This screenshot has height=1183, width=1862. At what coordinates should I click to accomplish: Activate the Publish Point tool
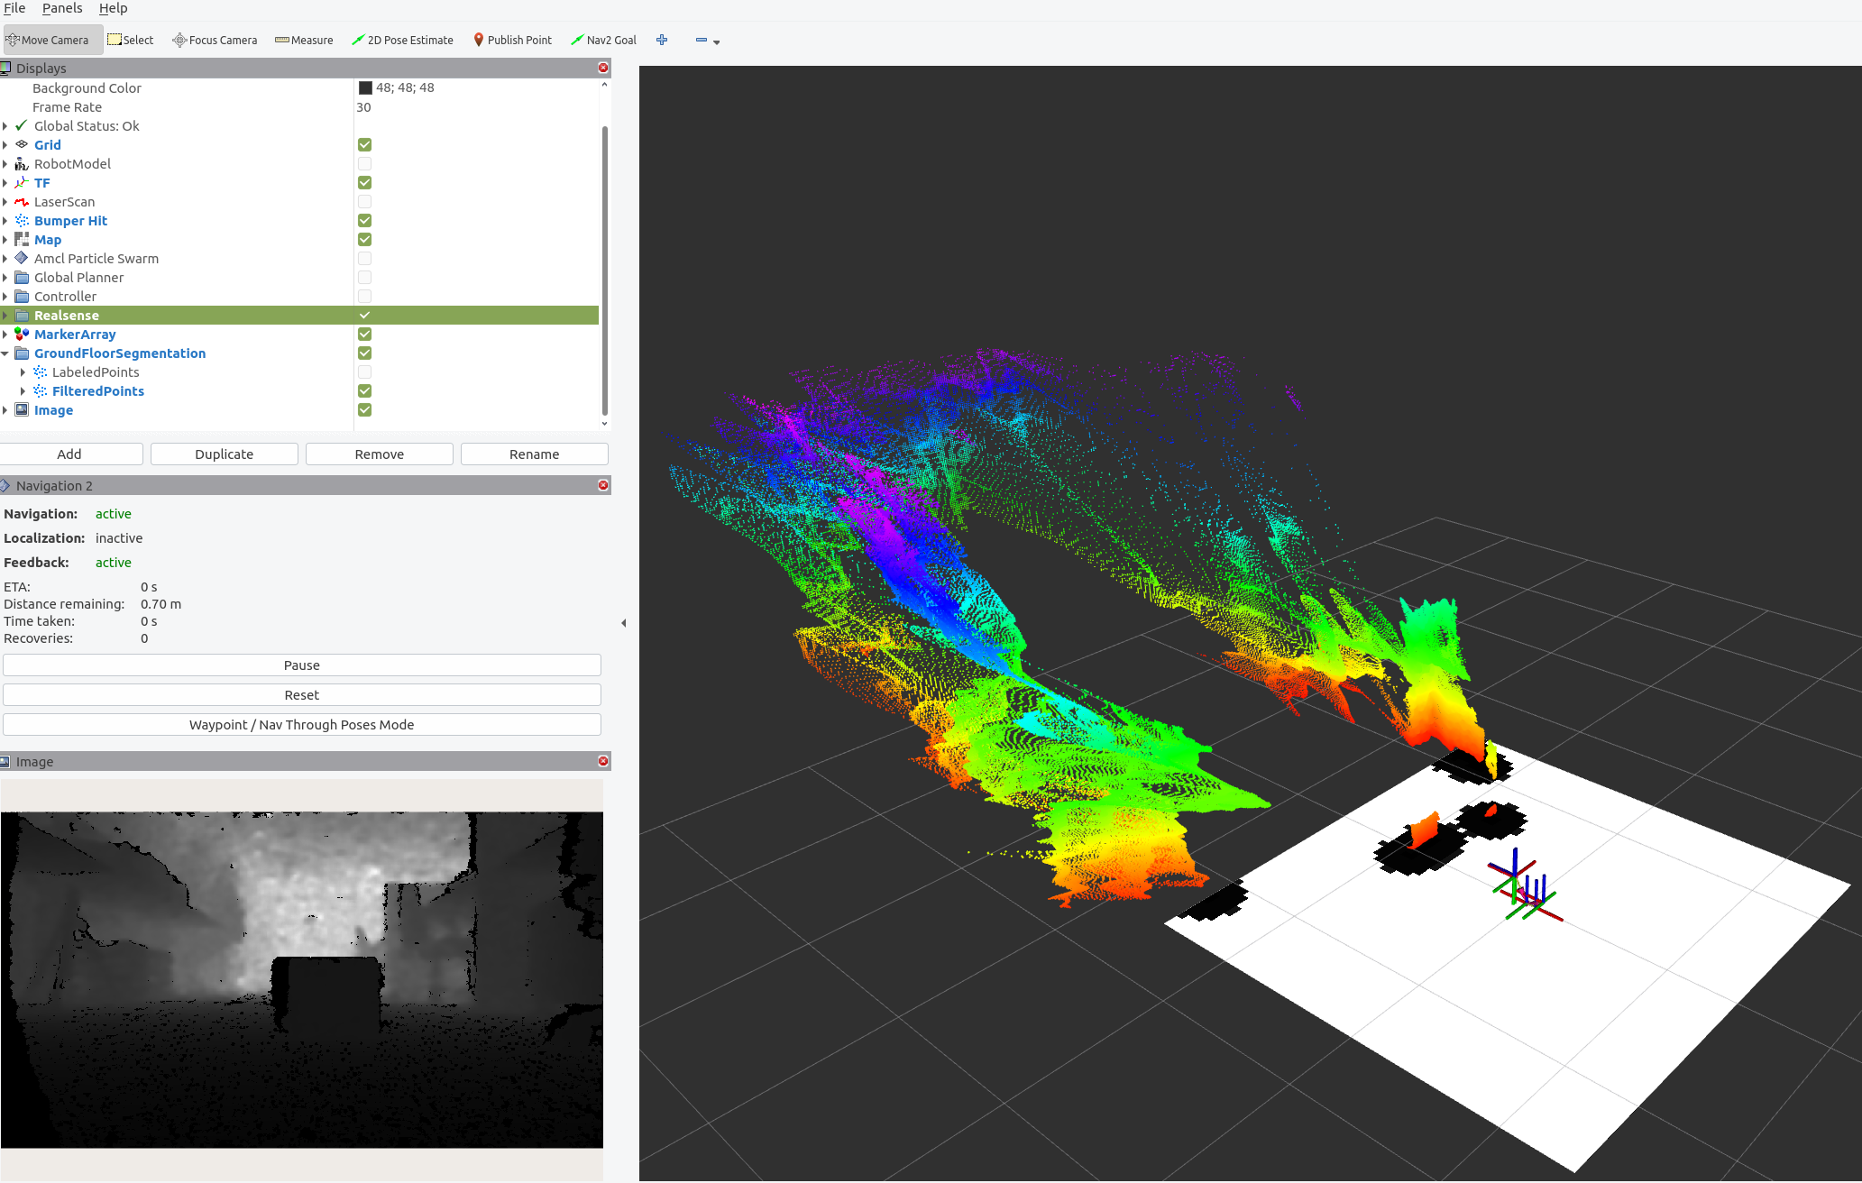[512, 40]
